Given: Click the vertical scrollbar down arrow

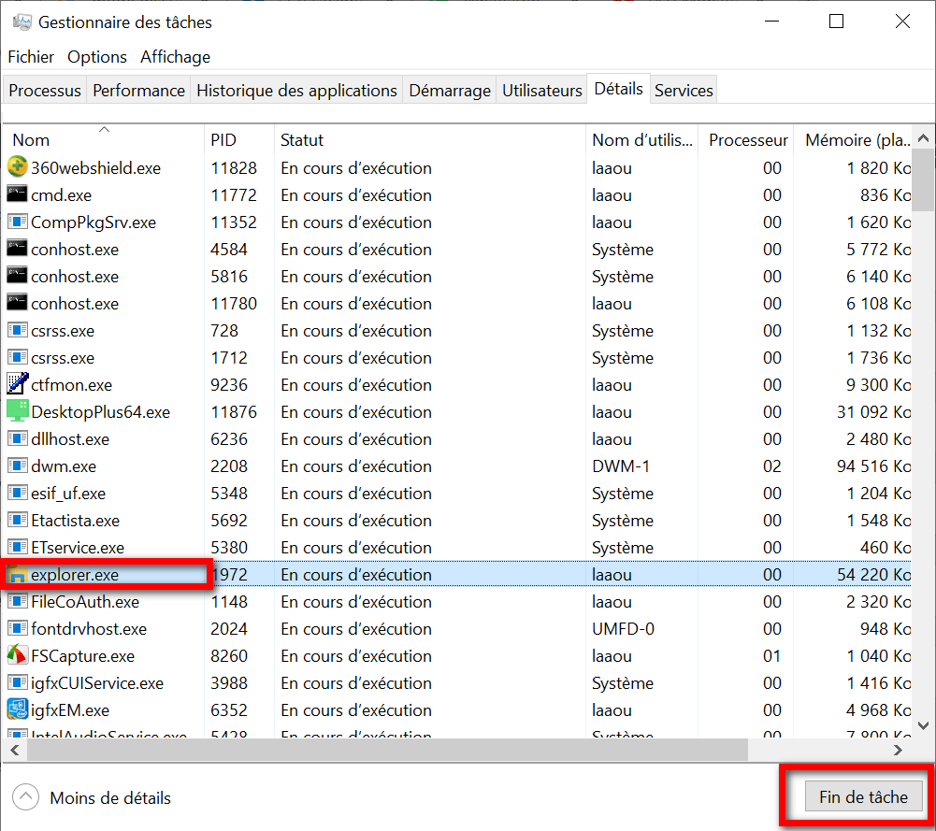Looking at the screenshot, I should click(924, 724).
